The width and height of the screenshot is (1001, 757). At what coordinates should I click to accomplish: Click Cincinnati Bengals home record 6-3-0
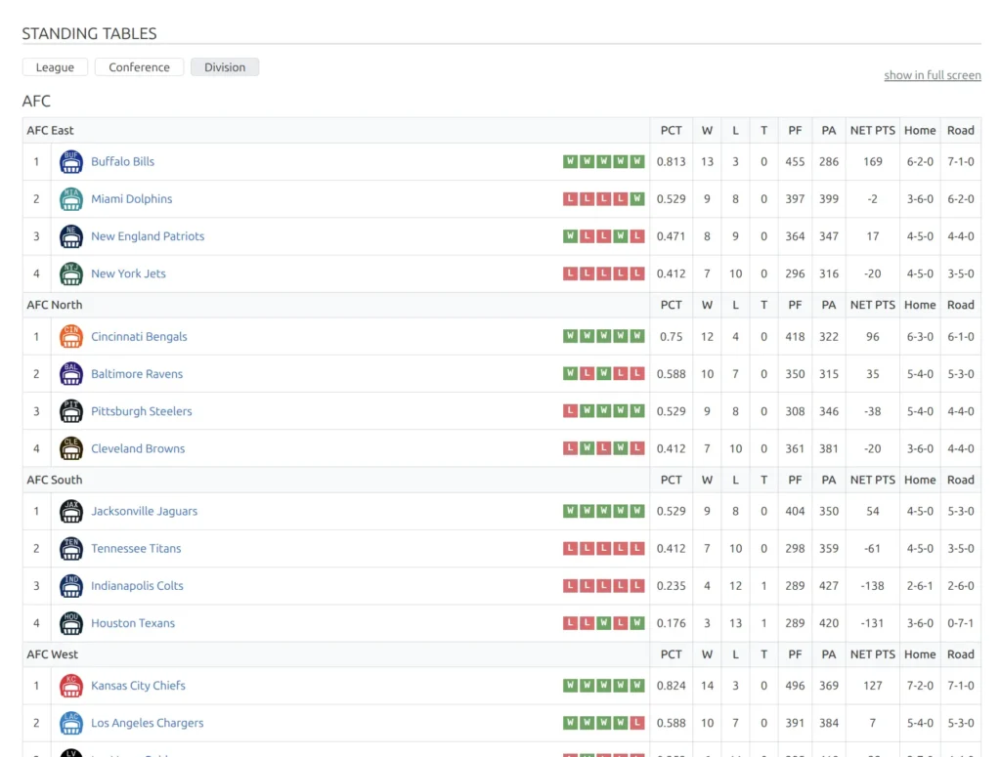click(920, 336)
